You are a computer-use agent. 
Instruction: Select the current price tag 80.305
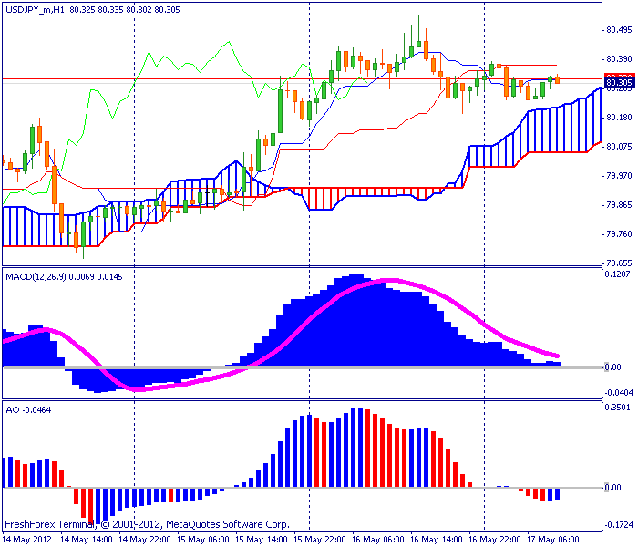pyautogui.click(x=619, y=83)
